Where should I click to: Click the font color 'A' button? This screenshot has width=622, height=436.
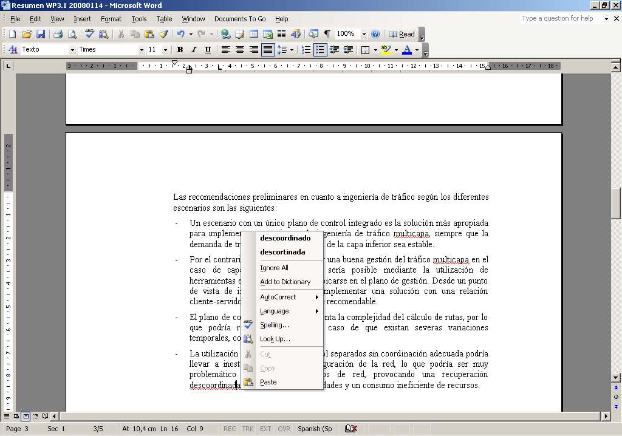[x=407, y=50]
